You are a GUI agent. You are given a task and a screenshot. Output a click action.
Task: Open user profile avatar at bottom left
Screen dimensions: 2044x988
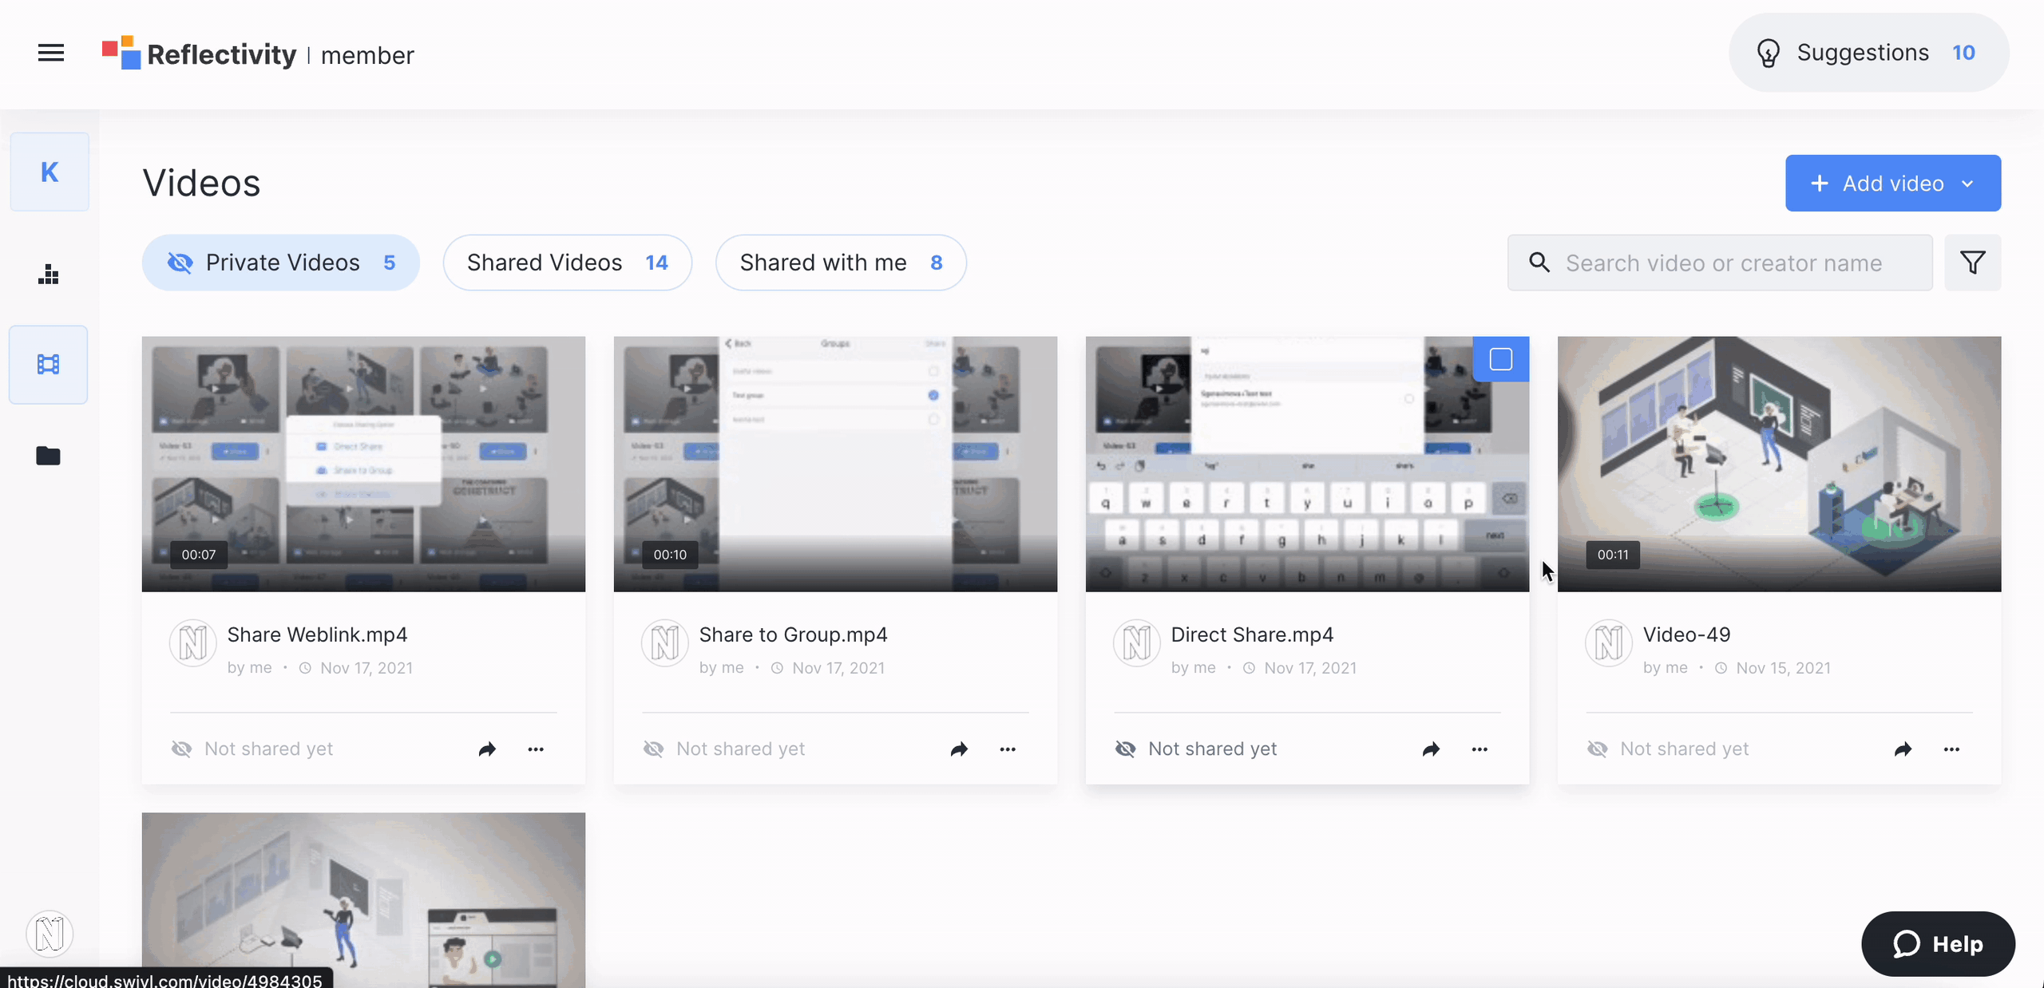point(50,933)
